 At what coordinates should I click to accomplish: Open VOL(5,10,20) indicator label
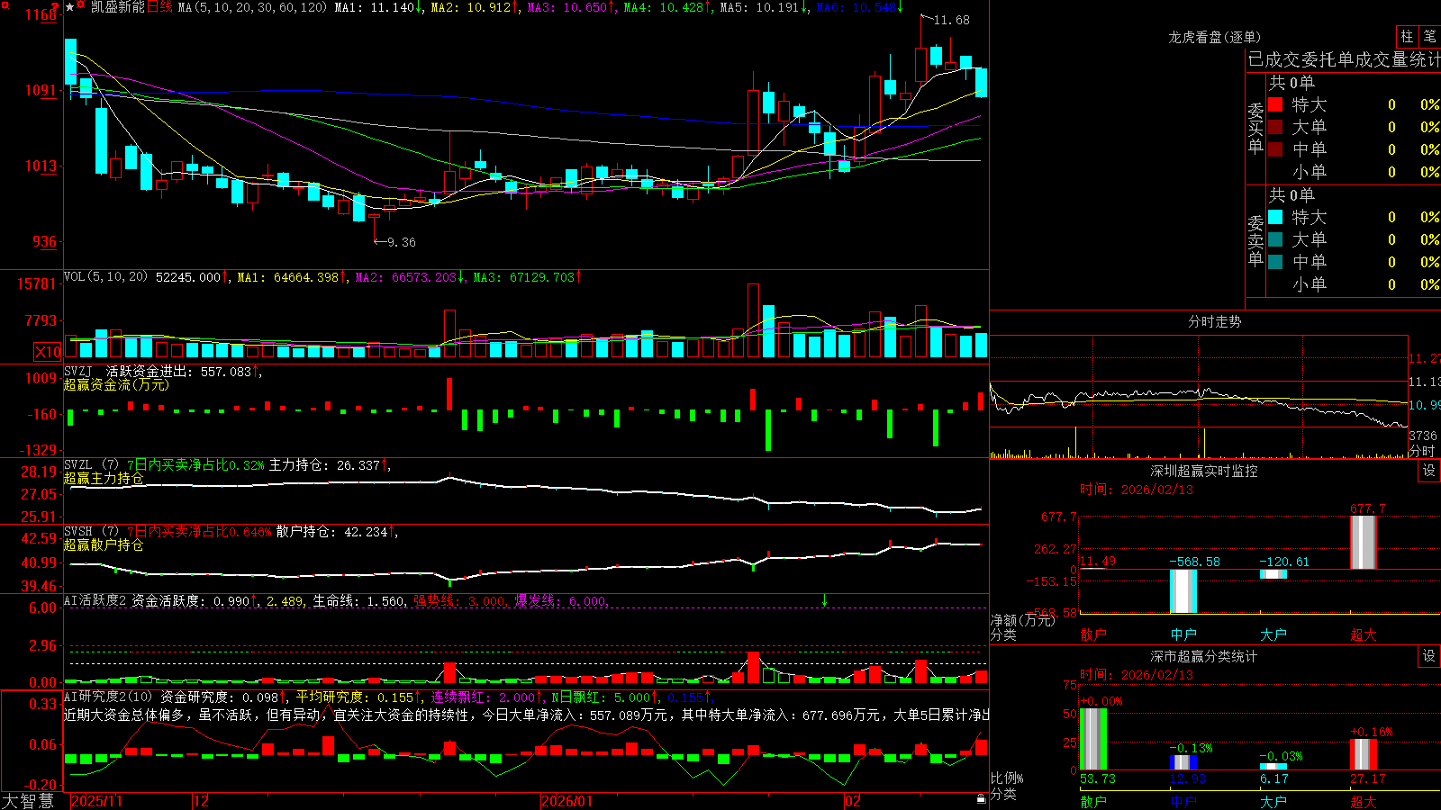click(x=105, y=277)
